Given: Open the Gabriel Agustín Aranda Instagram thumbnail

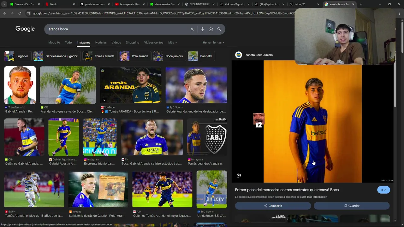Looking at the screenshot, I should click(x=63, y=137).
